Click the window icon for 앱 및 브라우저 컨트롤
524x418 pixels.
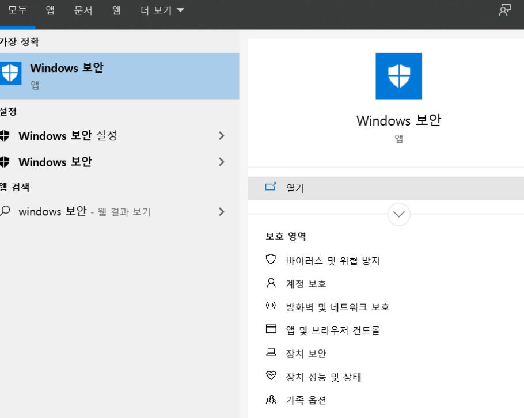click(x=271, y=329)
